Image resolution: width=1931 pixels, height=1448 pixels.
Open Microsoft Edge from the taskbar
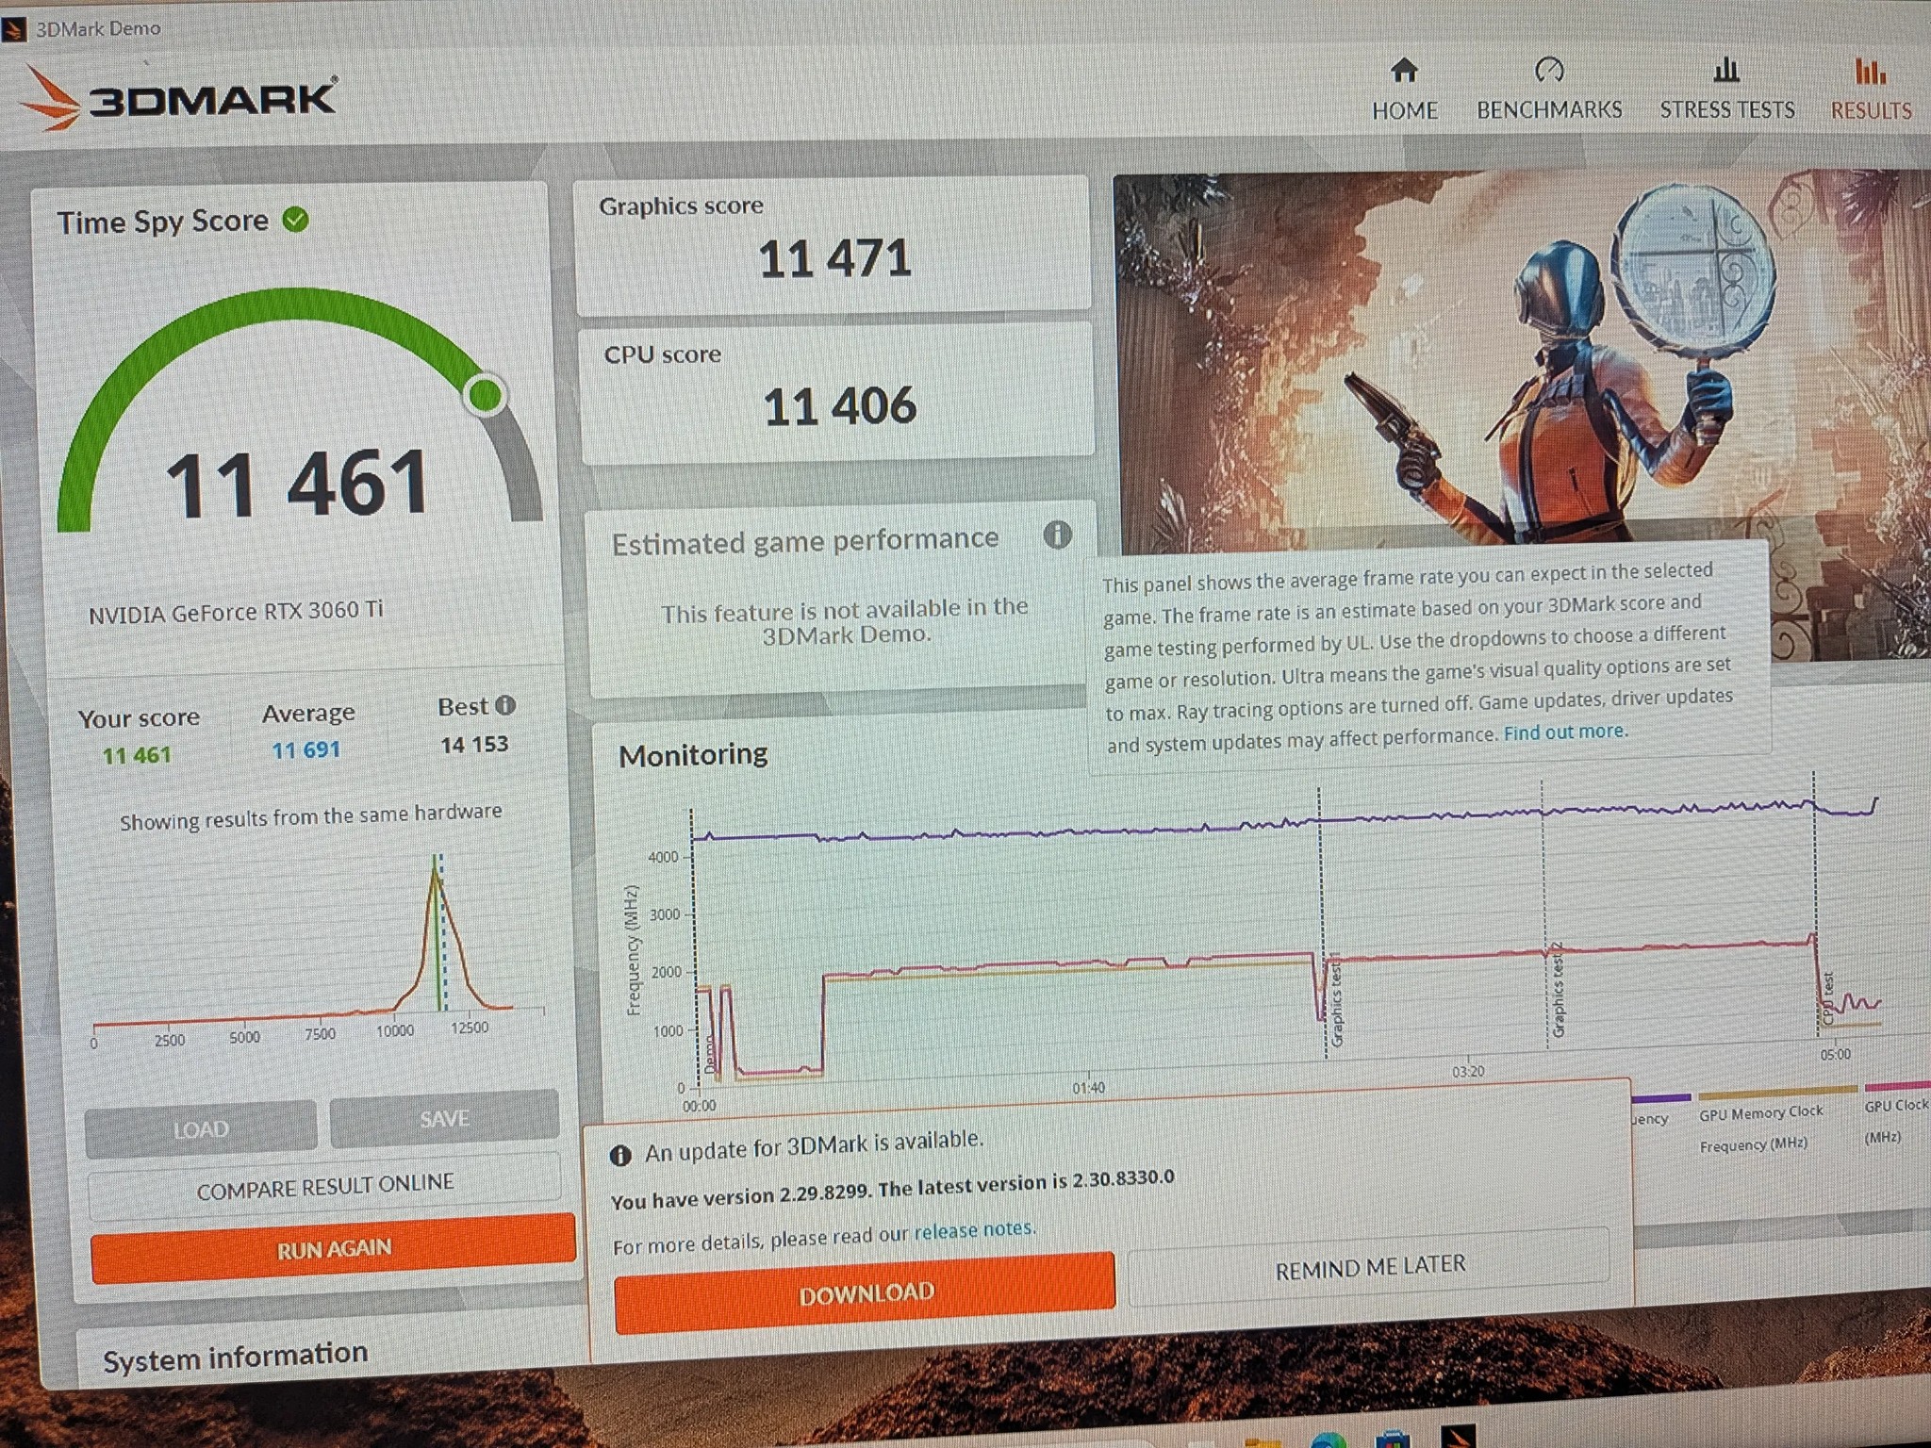1329,1440
